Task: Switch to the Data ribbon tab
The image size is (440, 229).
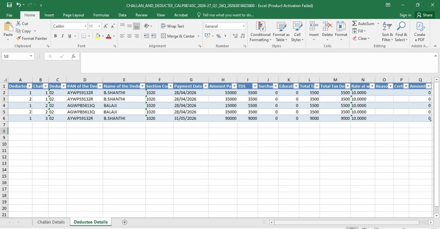Action: [x=122, y=15]
